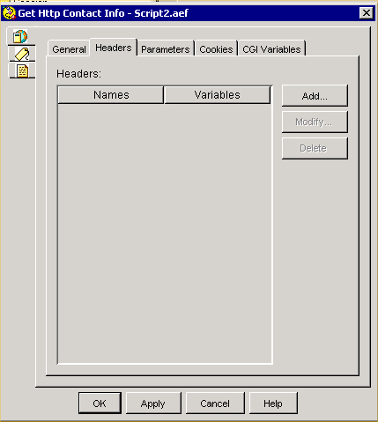
Task: Click the Names column header
Action: pos(111,95)
